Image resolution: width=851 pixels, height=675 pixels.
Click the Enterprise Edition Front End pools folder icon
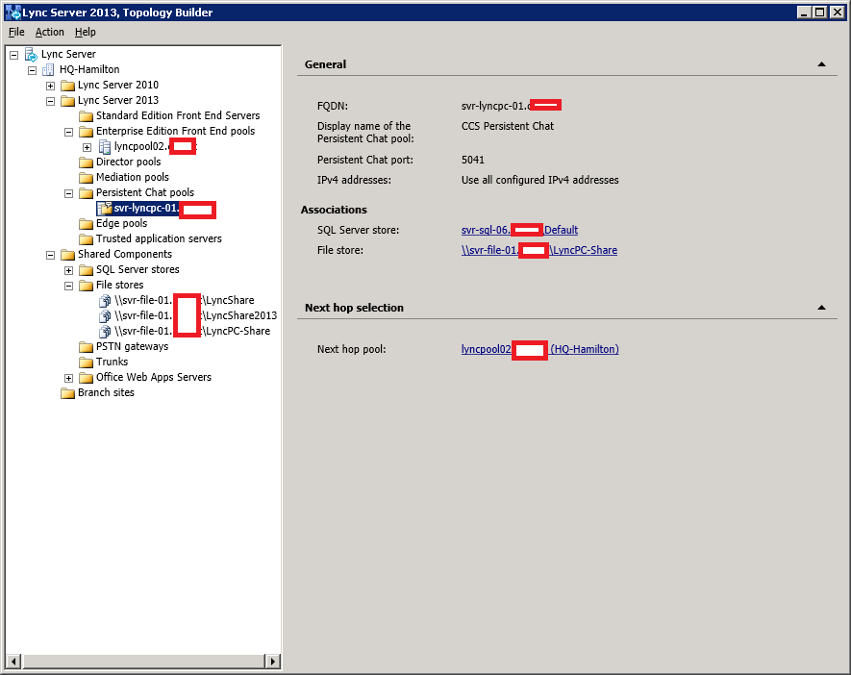point(86,132)
